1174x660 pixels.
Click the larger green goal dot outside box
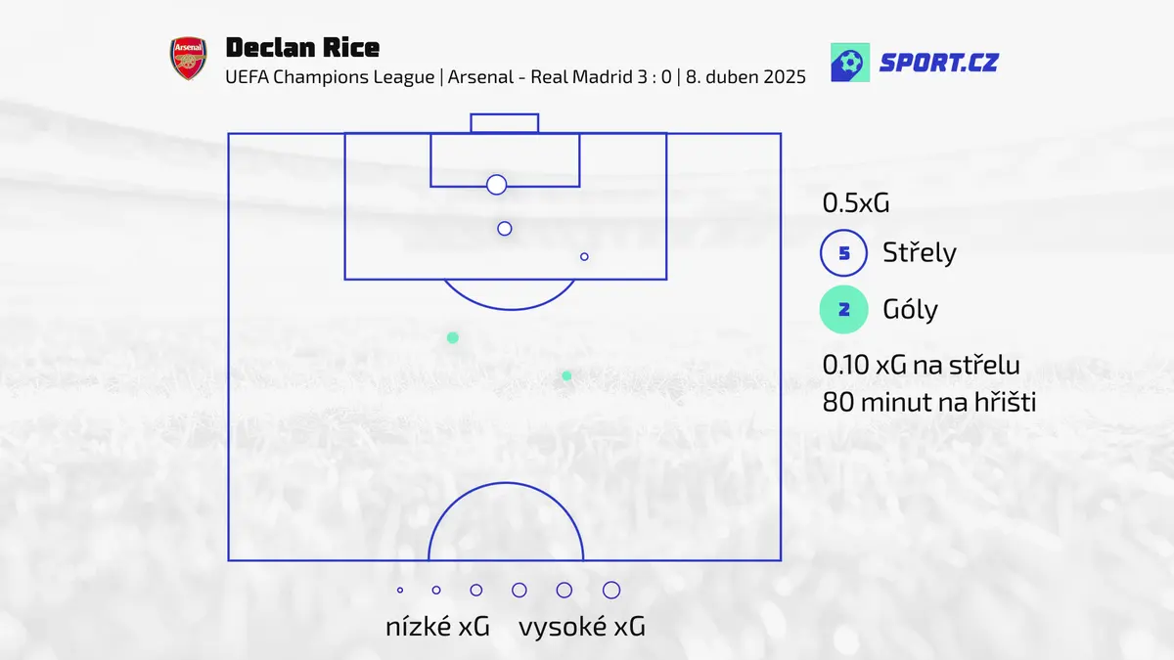click(x=453, y=337)
